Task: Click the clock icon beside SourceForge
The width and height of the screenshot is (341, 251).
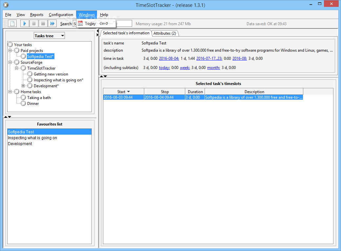Action: 17,62
